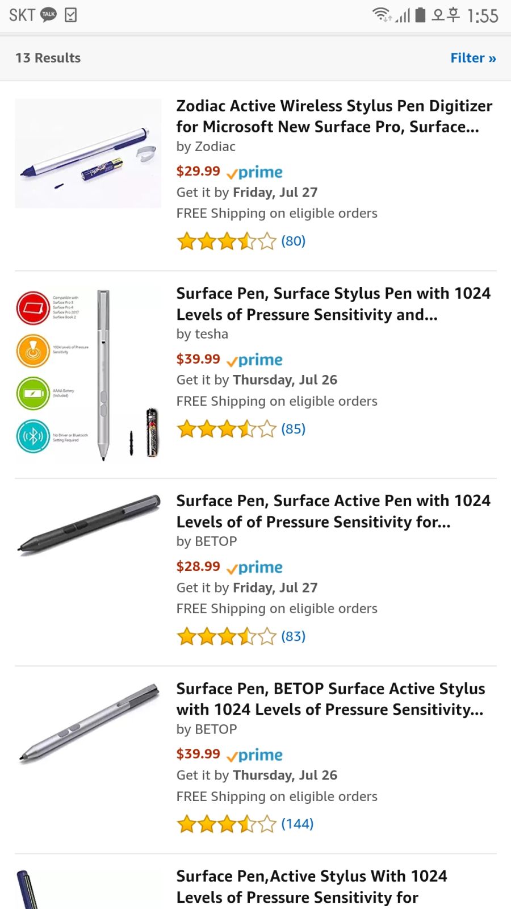The height and width of the screenshot is (909, 511).
Task: Open BETOP Surface Active Stylus $39.99 title
Action: pos(330,699)
